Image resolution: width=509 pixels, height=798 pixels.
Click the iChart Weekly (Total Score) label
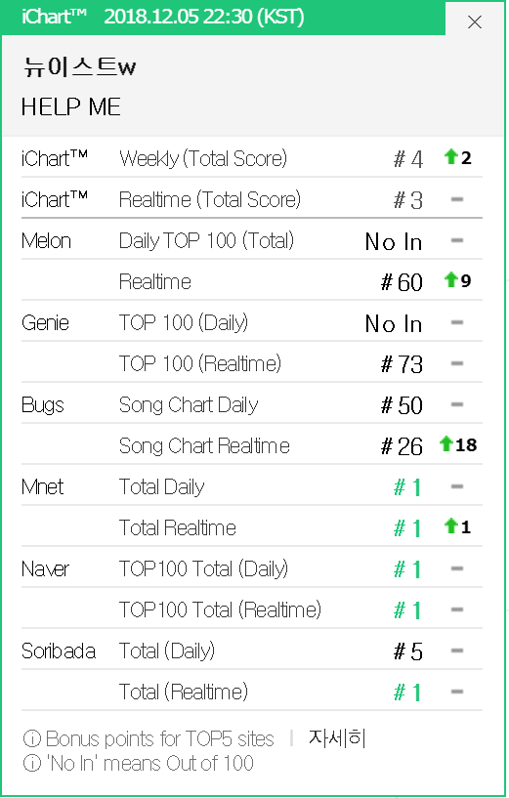point(203,159)
